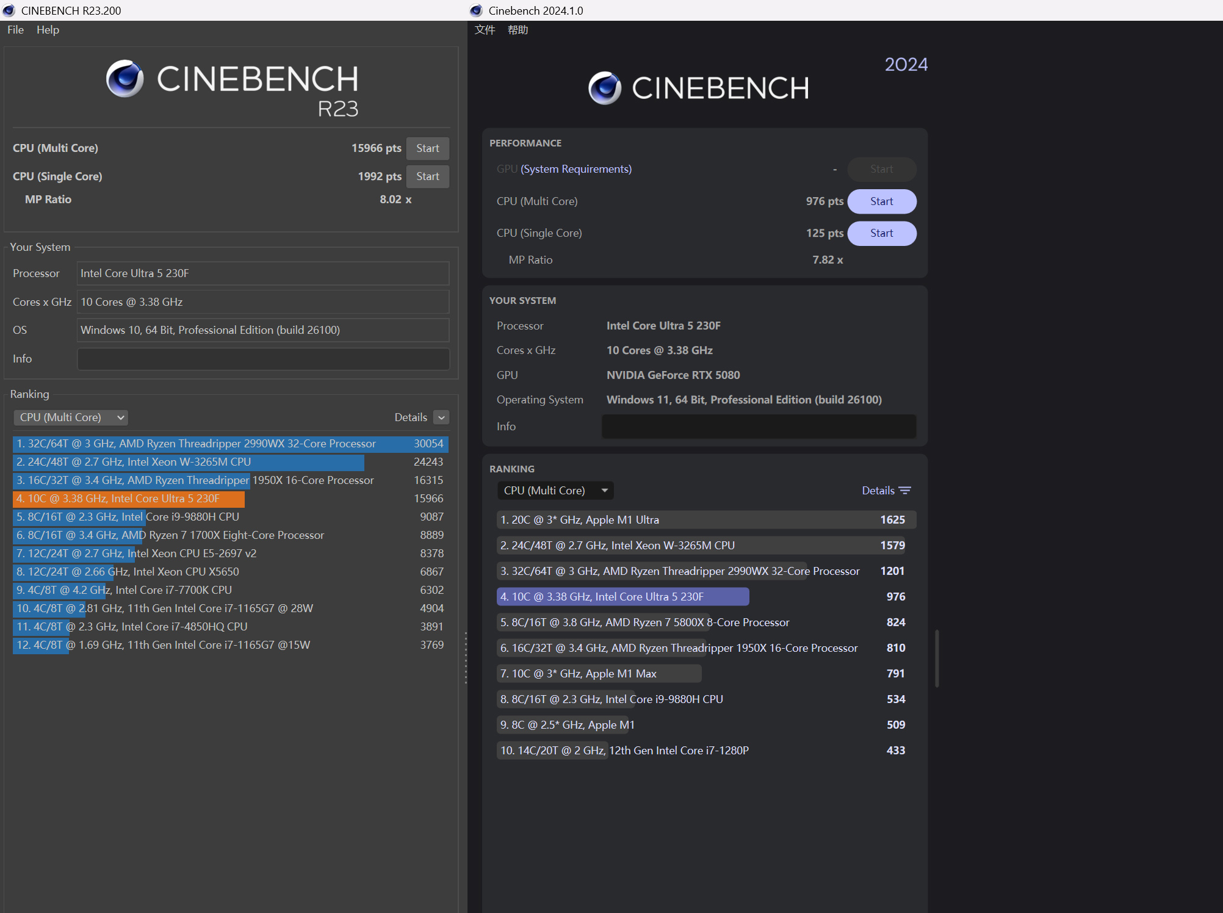The width and height of the screenshot is (1223, 913).
Task: Open the 文件 menu in Cinebench 2024
Action: coord(485,30)
